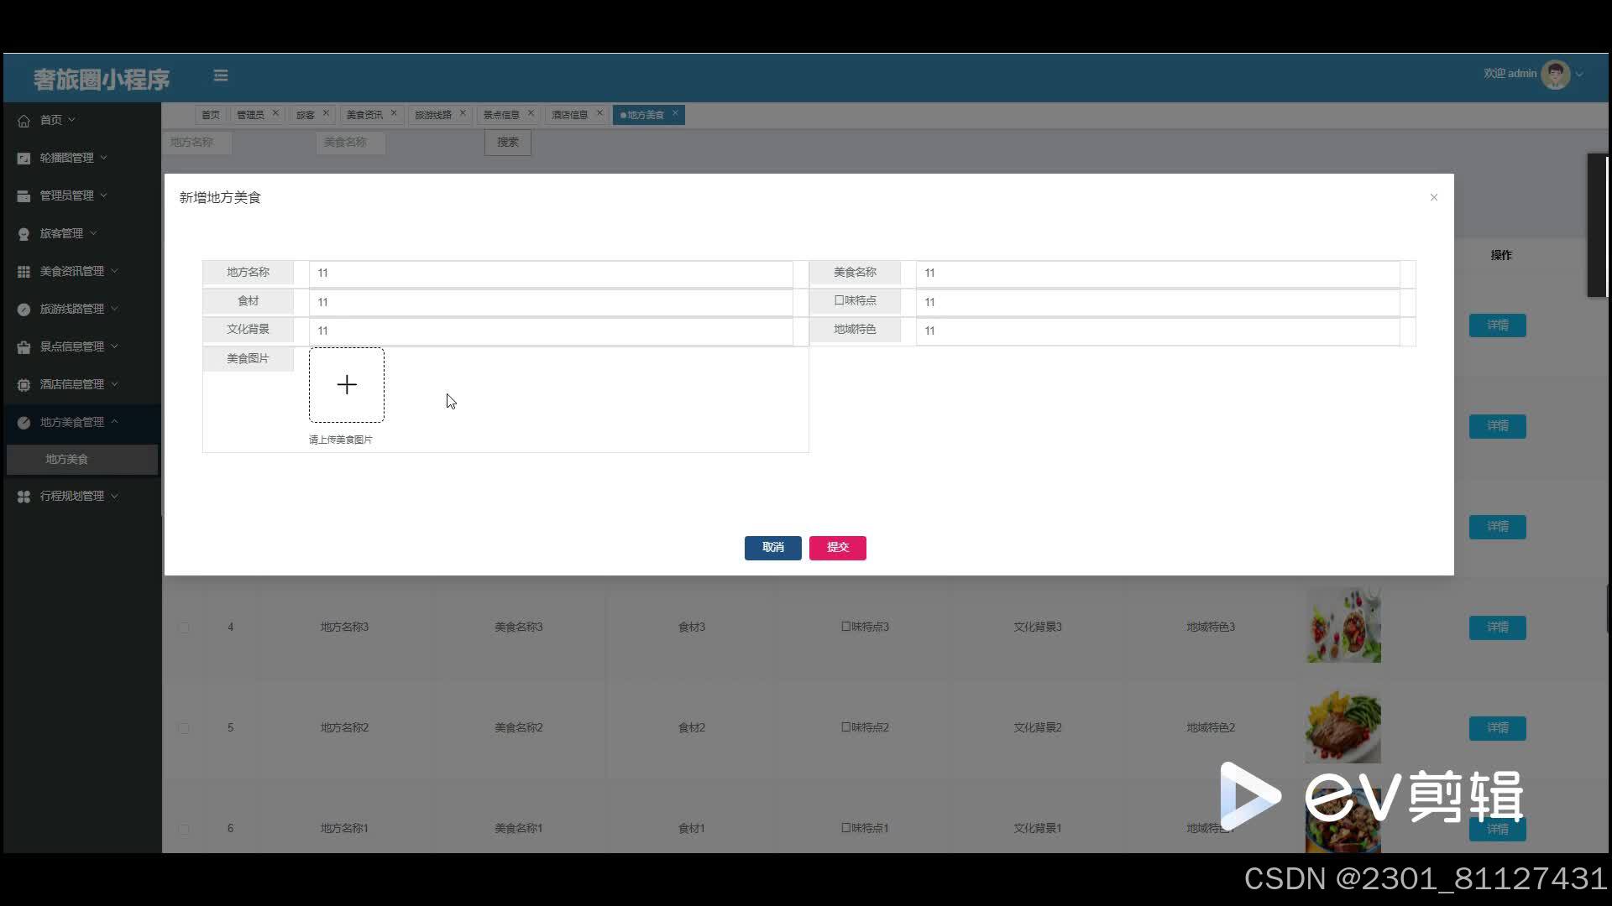Click the hotel info management icon
The width and height of the screenshot is (1612, 906).
tap(24, 385)
